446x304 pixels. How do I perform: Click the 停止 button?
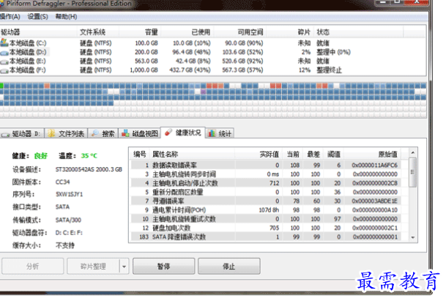click(229, 266)
